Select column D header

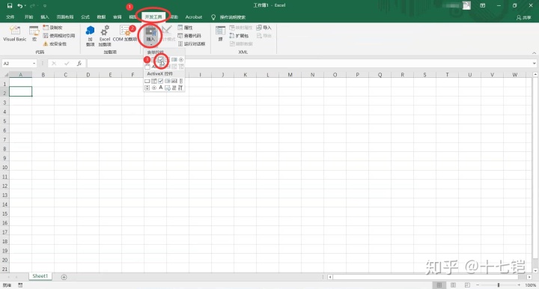88,75
